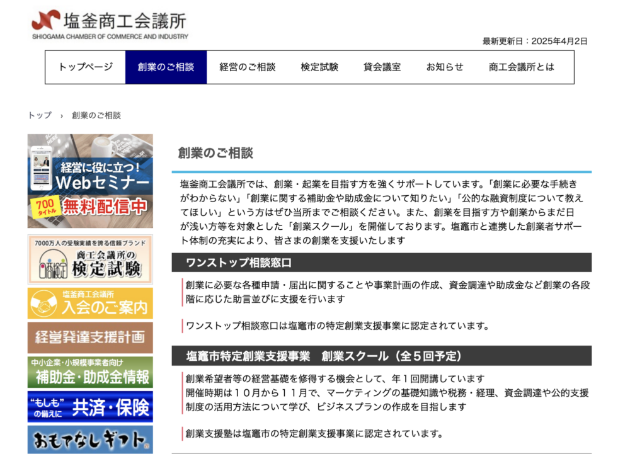The width and height of the screenshot is (630, 454).
Task: Open the 経営のご相談 menu item
Action: 248,67
